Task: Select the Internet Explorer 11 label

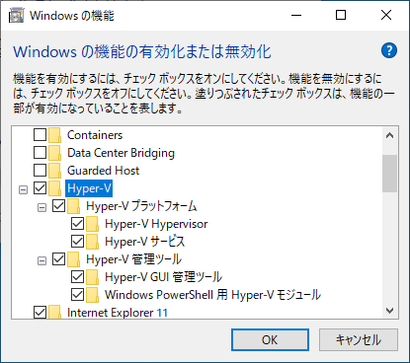Action: [x=118, y=312]
